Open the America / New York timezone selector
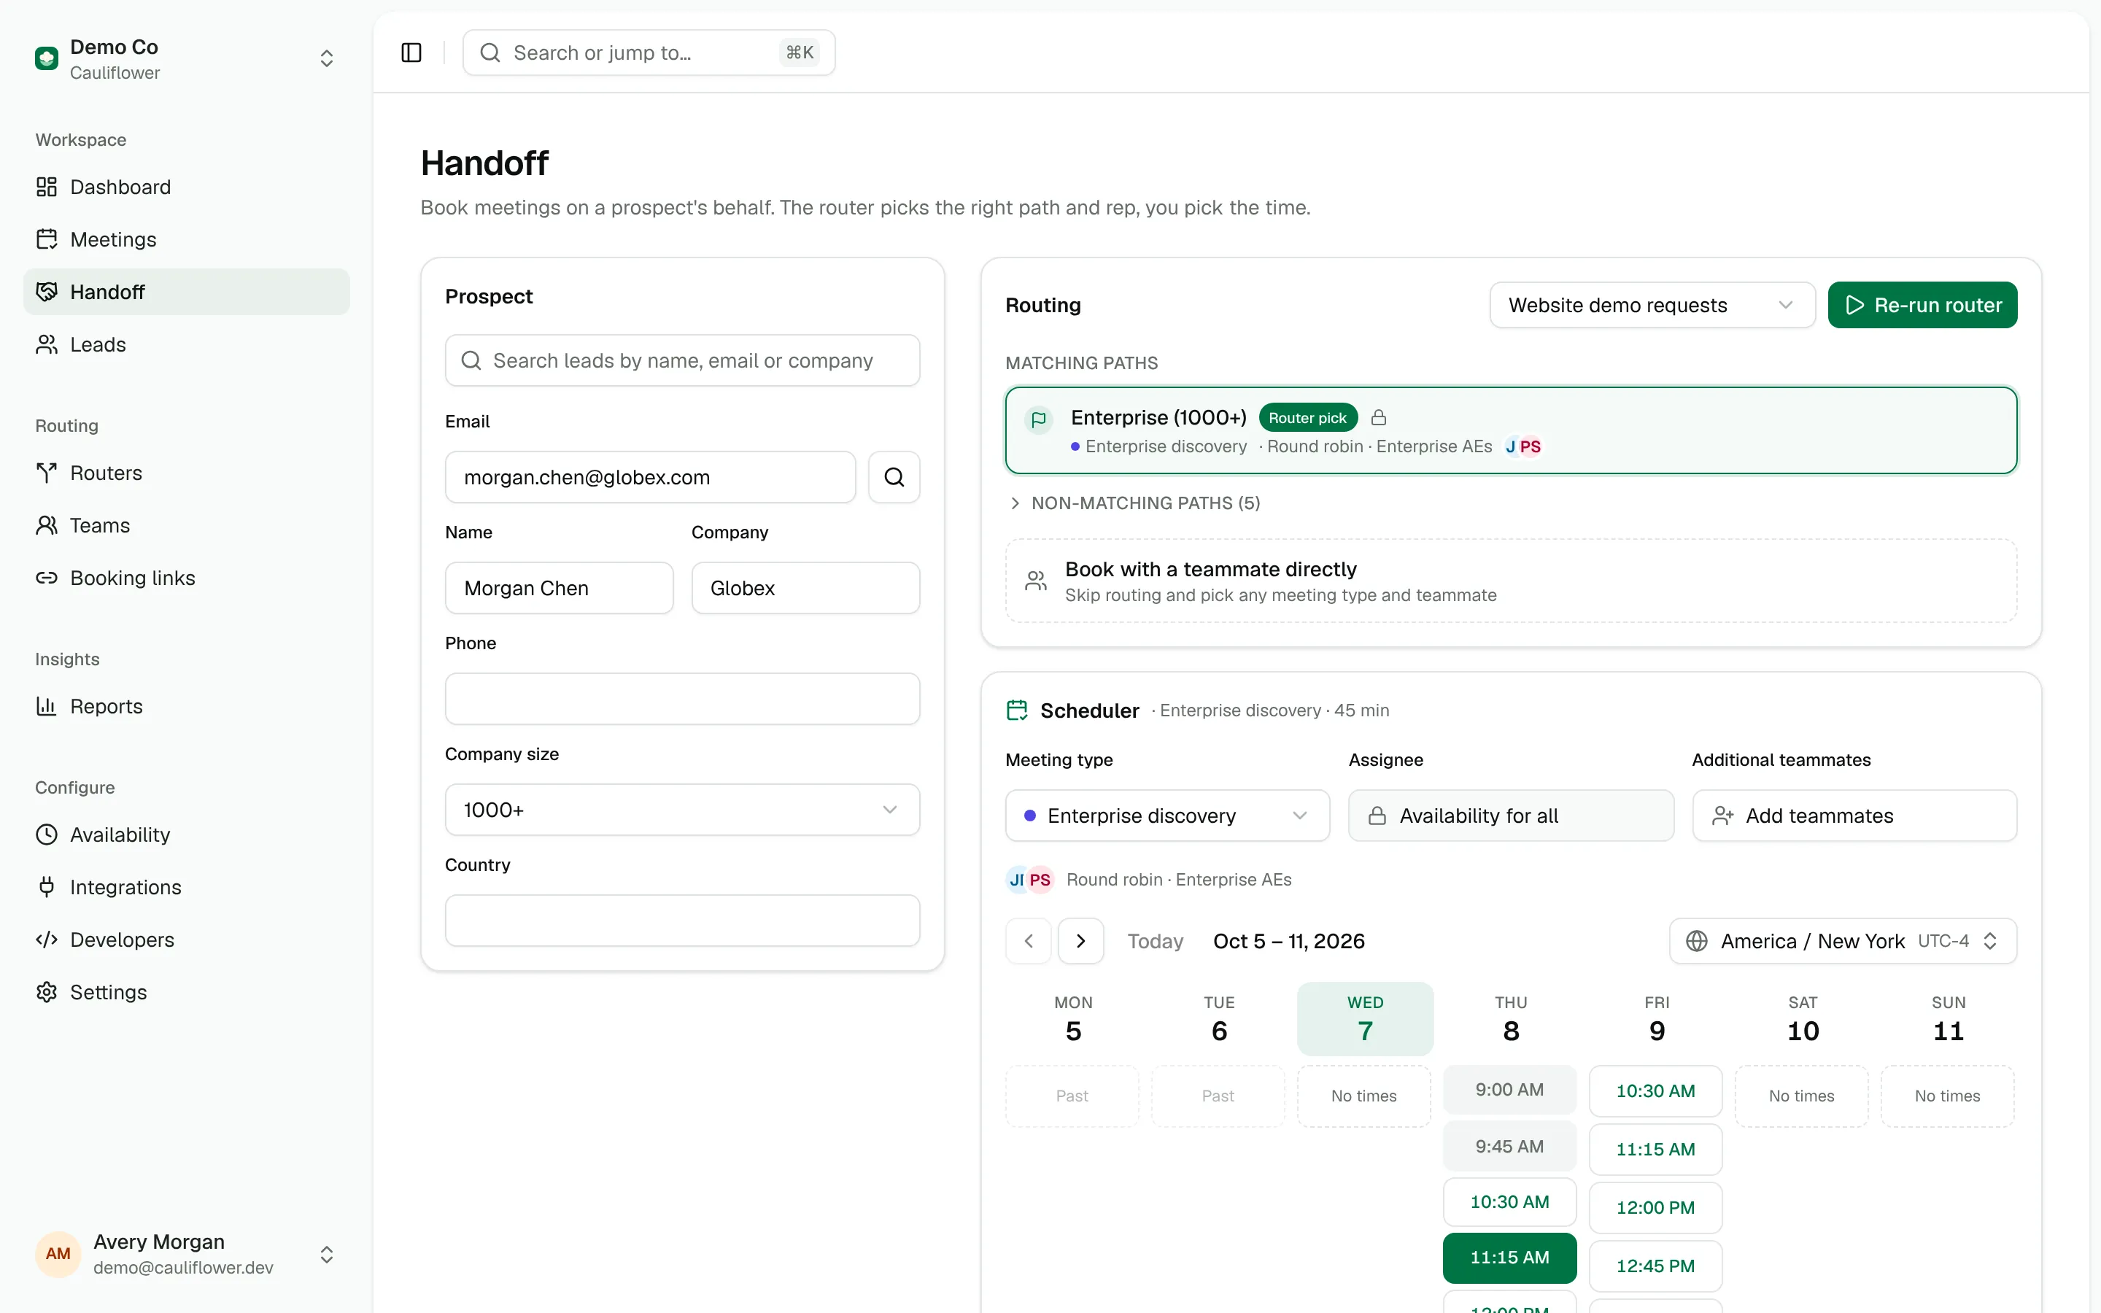 click(1843, 941)
